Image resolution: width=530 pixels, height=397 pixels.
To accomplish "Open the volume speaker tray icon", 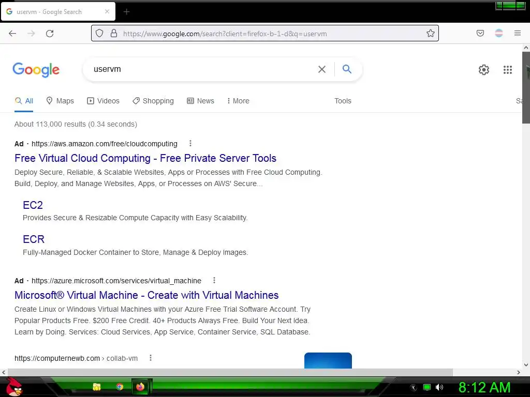I will (x=439, y=387).
